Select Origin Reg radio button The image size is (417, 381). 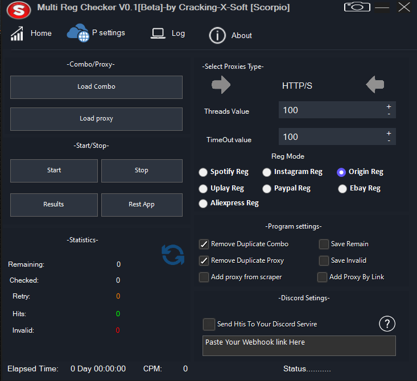pos(341,172)
